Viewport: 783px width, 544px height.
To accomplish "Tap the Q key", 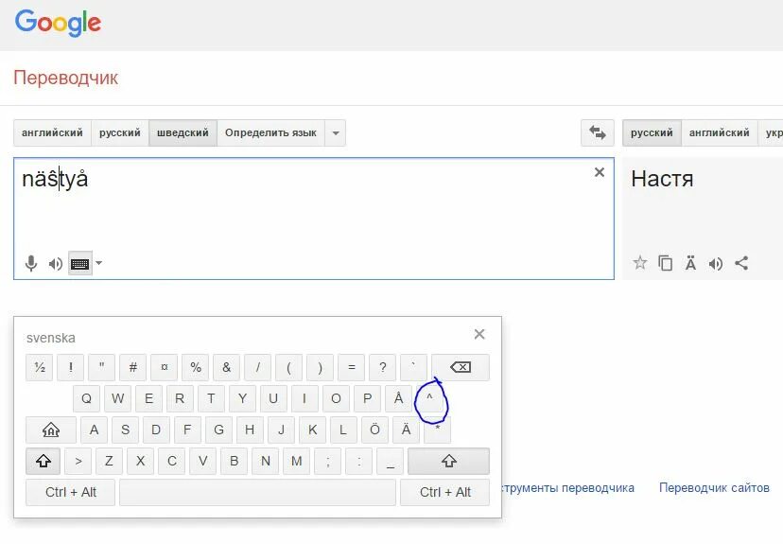I will (86, 398).
